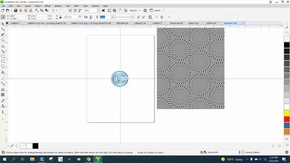This screenshot has width=290, height=163.
Task: Click the Import icon
Action: click(70, 10)
